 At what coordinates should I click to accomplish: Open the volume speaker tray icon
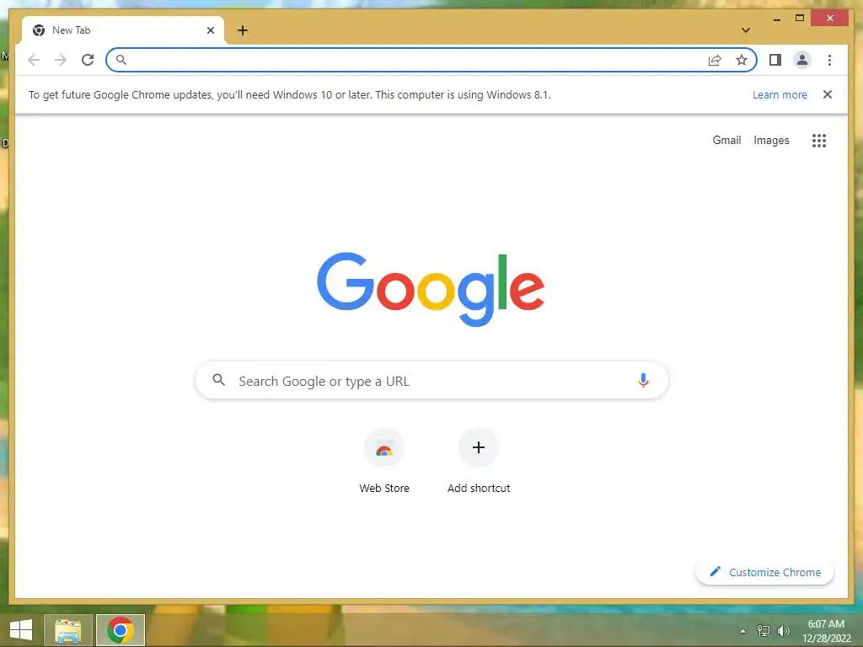click(784, 631)
